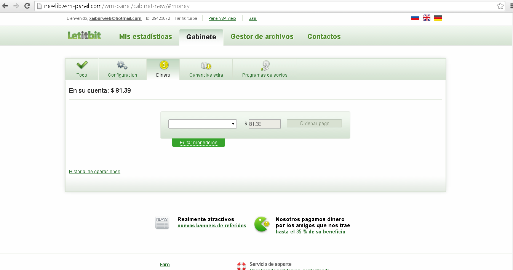Open Gestor de archivos menu
Image resolution: width=513 pixels, height=270 pixels.
pyautogui.click(x=262, y=37)
